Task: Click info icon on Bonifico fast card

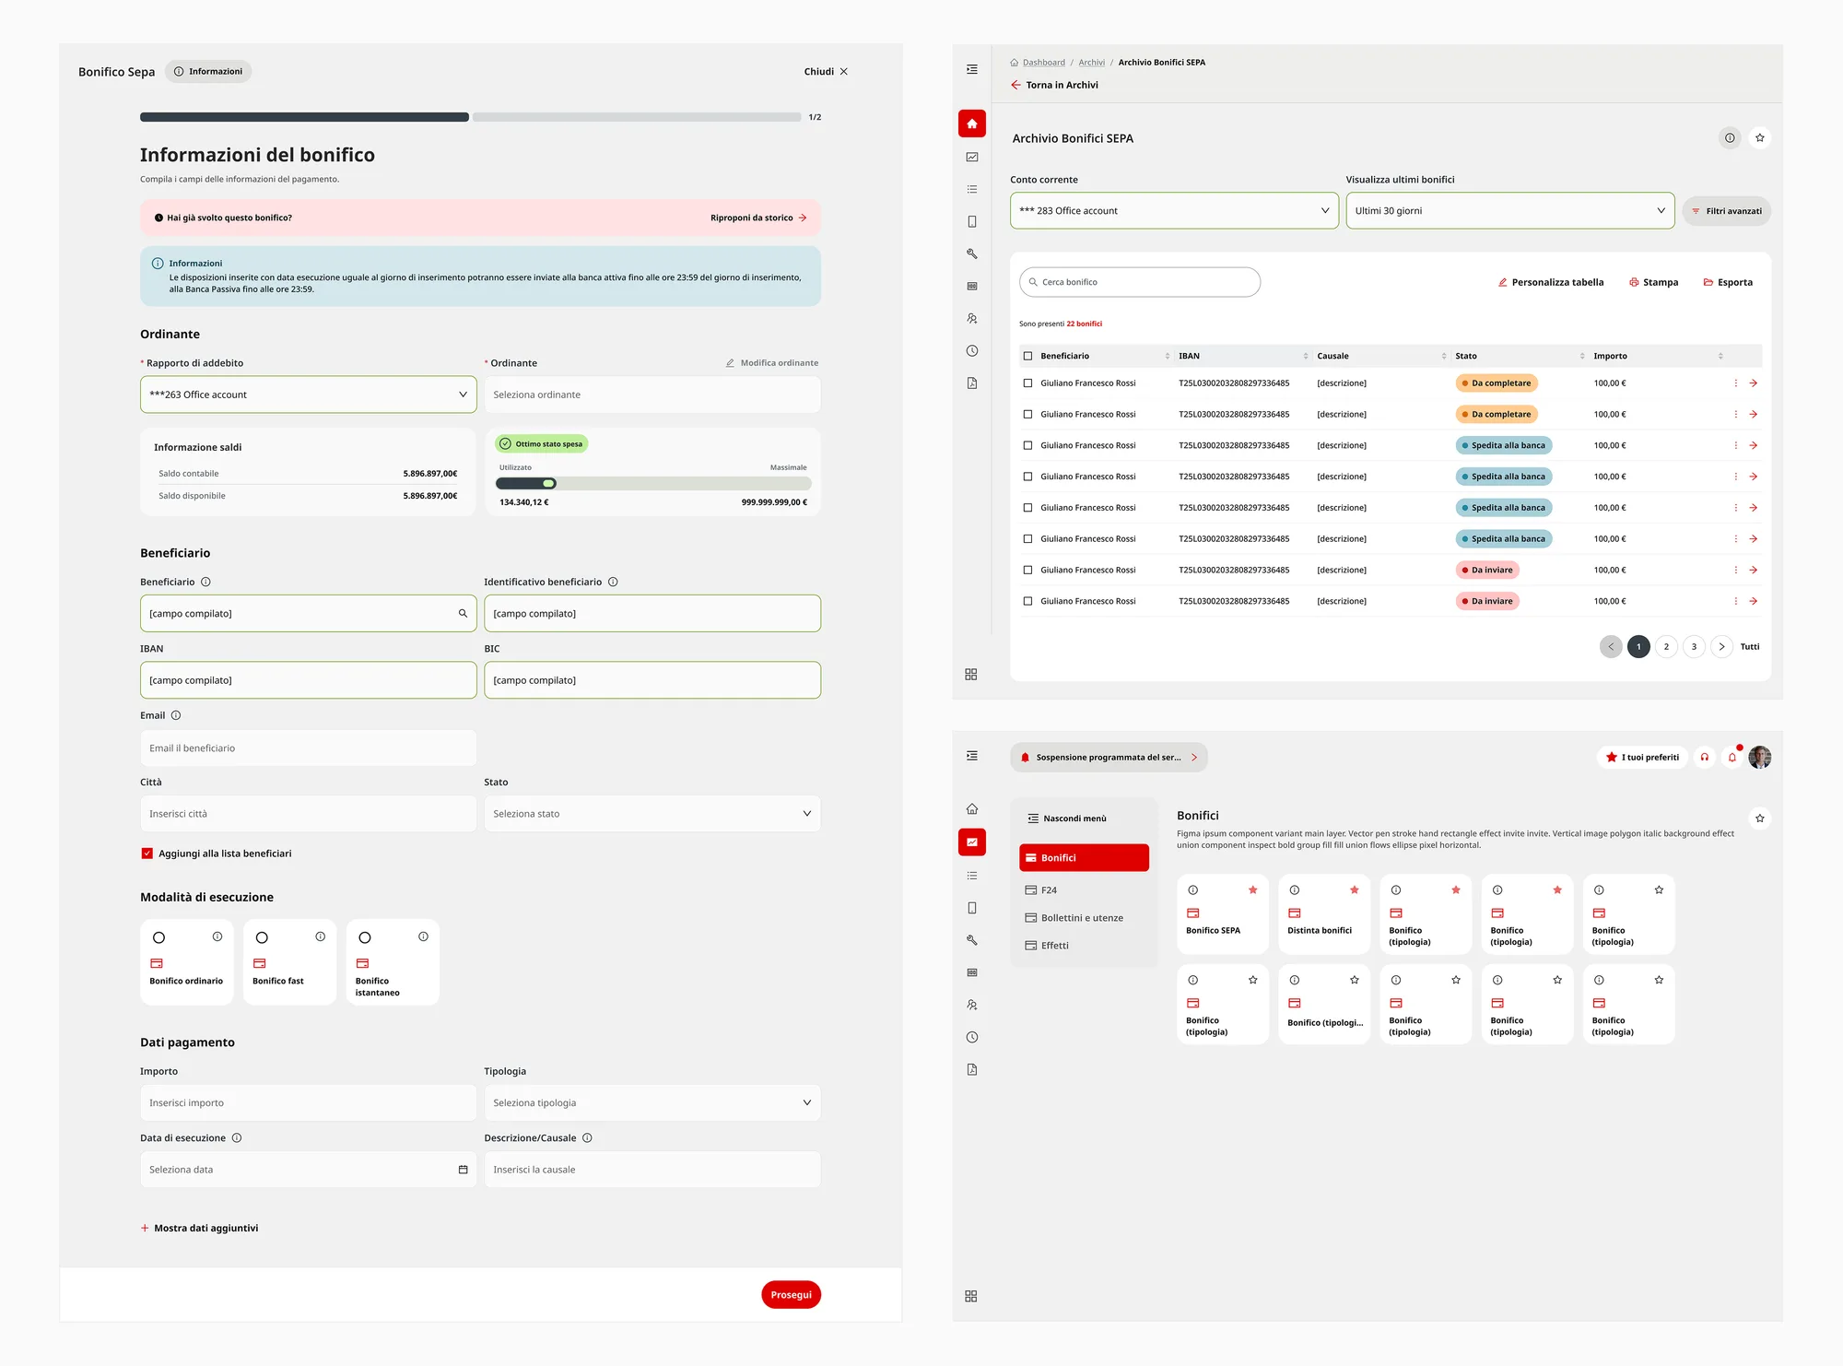Action: click(320, 936)
